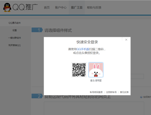Click the QQ推广 site title
This screenshot has height=115, width=151.
(x=25, y=7)
